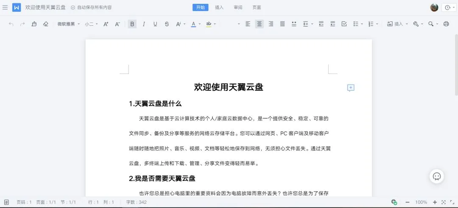Clear formatting with the eraser icon

coord(45,24)
